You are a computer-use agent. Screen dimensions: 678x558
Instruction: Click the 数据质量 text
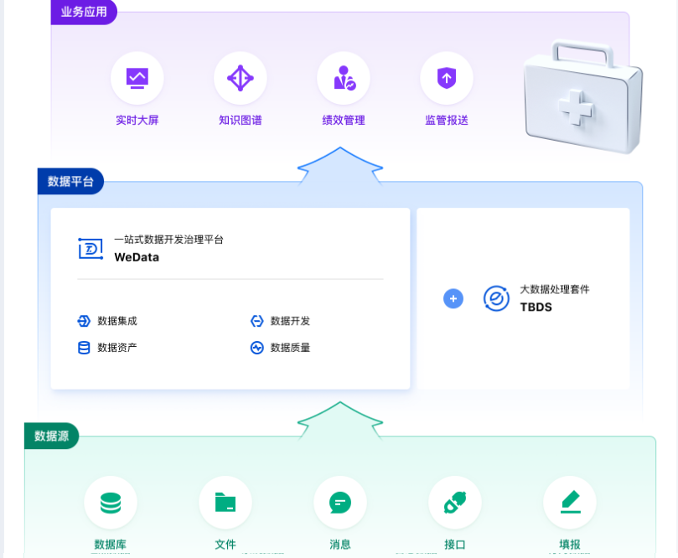click(290, 348)
